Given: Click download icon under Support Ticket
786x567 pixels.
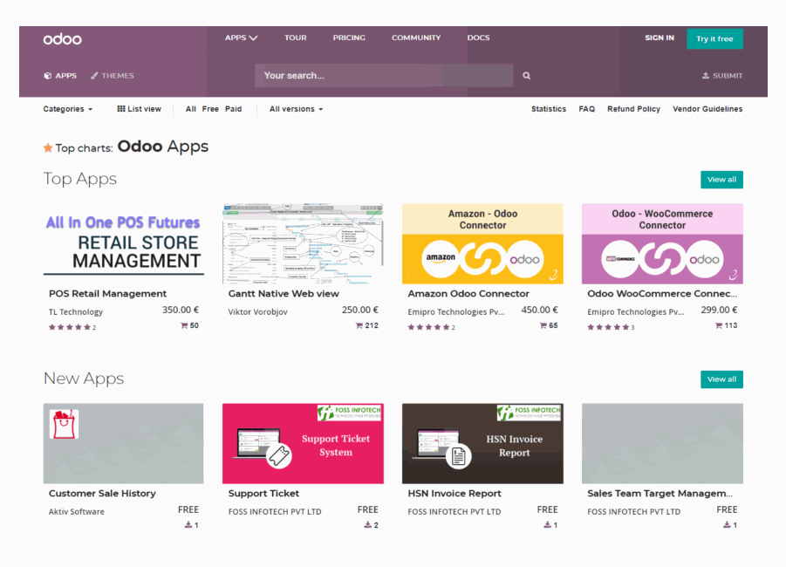Looking at the screenshot, I should [368, 525].
